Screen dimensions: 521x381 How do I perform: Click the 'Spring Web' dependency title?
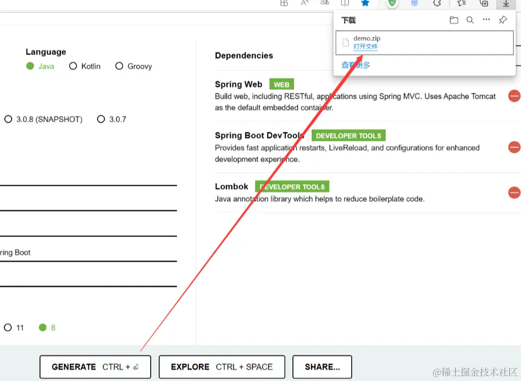239,84
